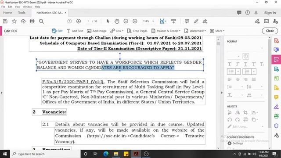Screen dimensions: 281x158
Task: Toggle italic text style in the Format panel
Action: pyautogui.click(x=238, y=64)
